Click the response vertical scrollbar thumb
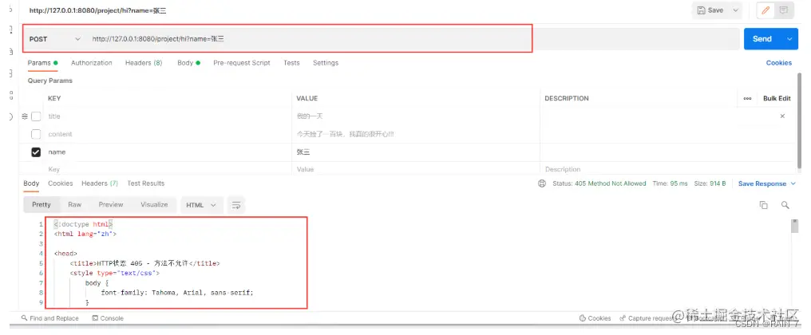Screen dimensions: 811x335 [x=794, y=226]
